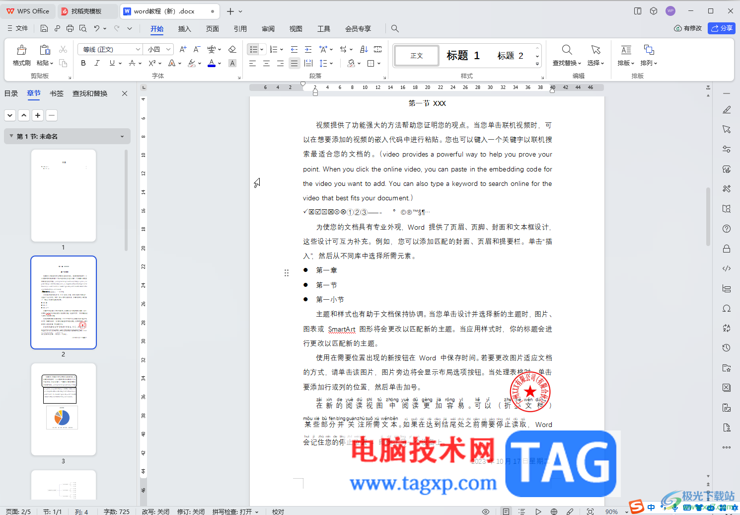Open the 审阅 (Review) ribbon tab
This screenshot has height=515, width=740.
click(x=268, y=29)
